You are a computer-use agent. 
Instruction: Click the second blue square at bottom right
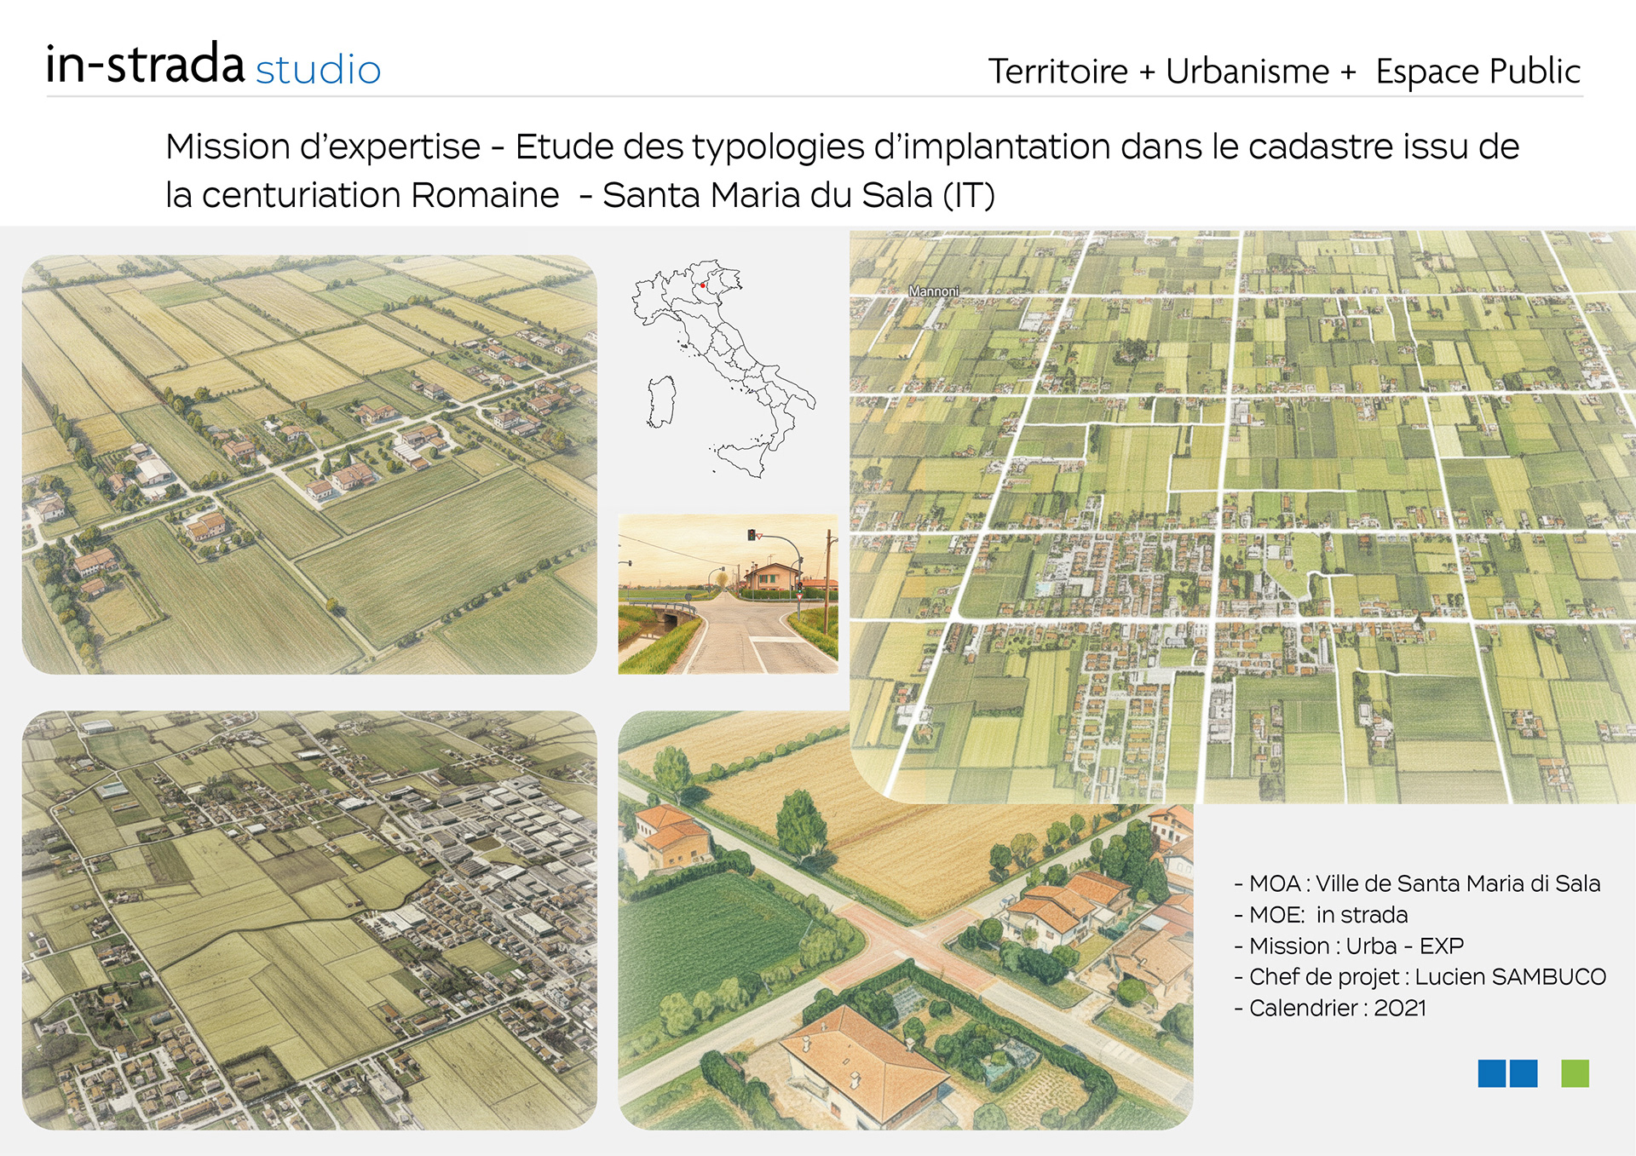click(1524, 1073)
